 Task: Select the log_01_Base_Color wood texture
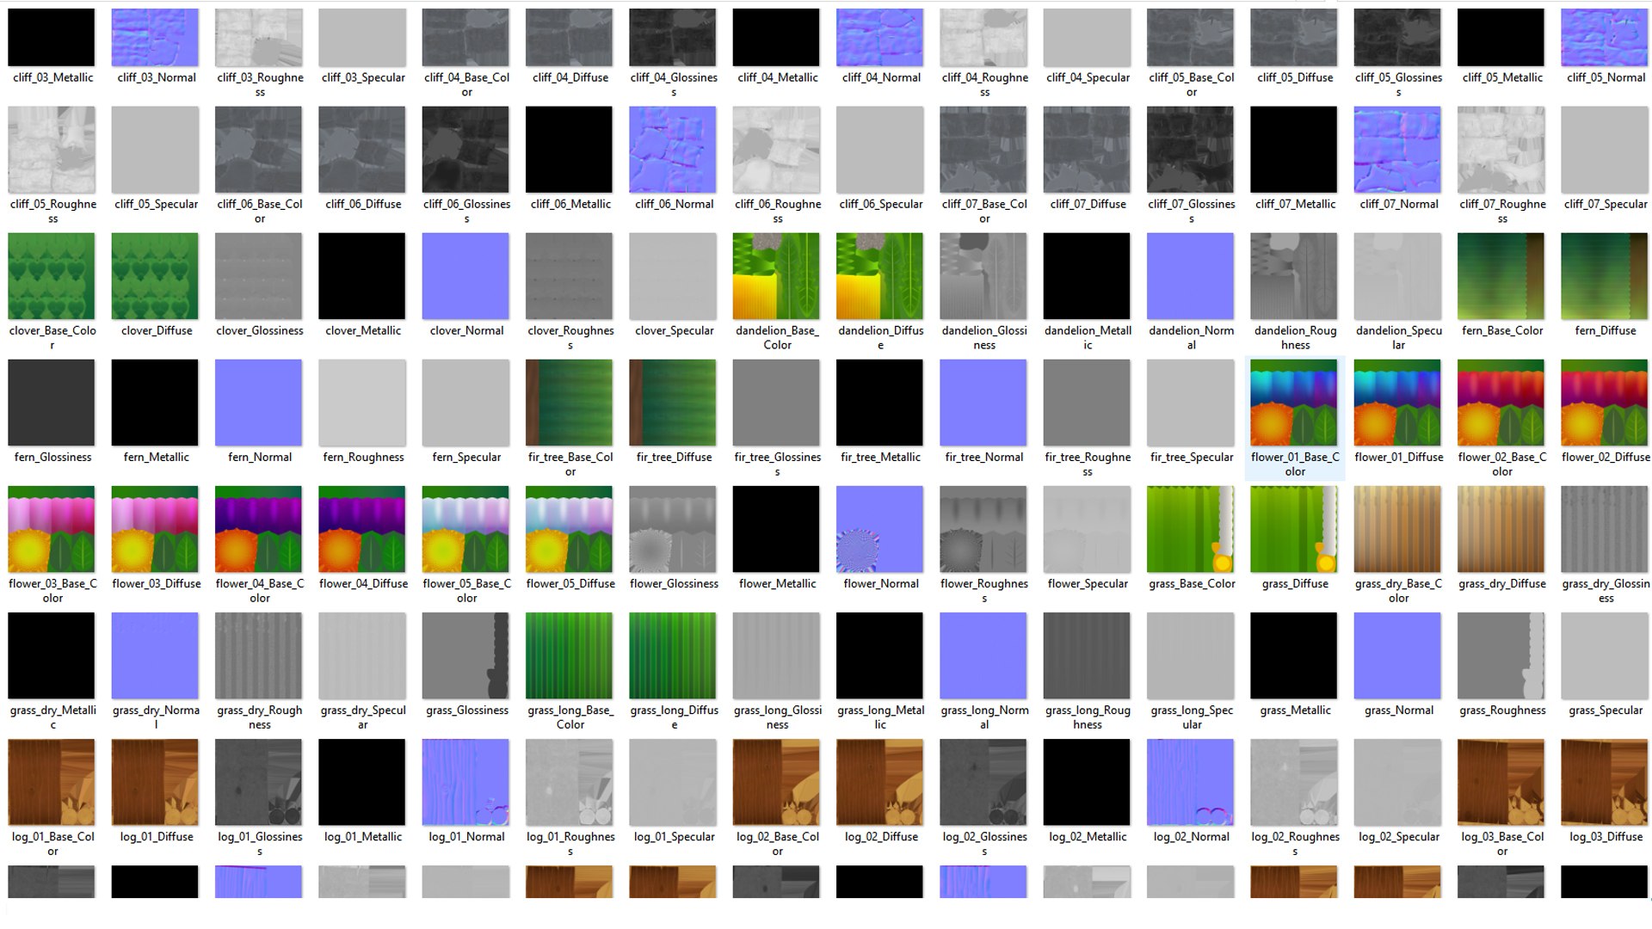tap(52, 782)
